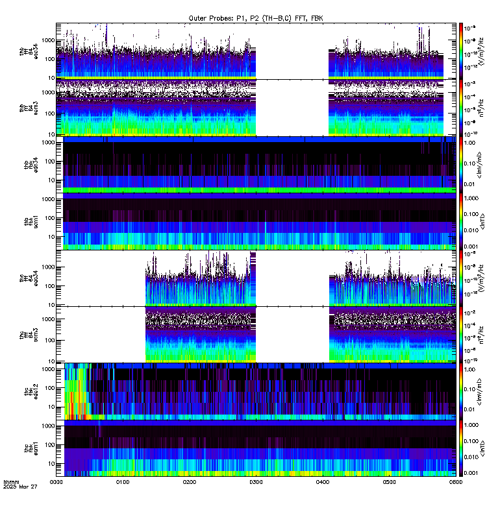Select the 0200 time axis label

(x=189, y=482)
